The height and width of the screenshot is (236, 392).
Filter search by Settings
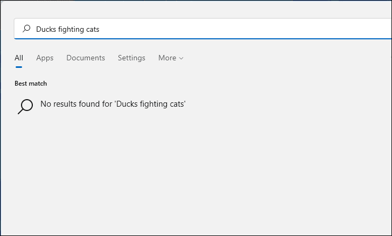131,58
